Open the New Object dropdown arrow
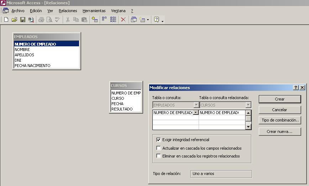The width and height of the screenshot is (309, 186). click(148, 20)
